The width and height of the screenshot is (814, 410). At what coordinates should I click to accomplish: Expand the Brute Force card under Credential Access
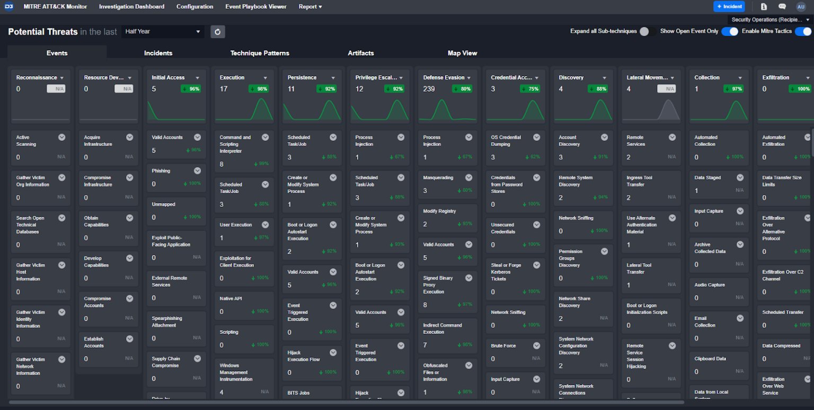point(536,345)
